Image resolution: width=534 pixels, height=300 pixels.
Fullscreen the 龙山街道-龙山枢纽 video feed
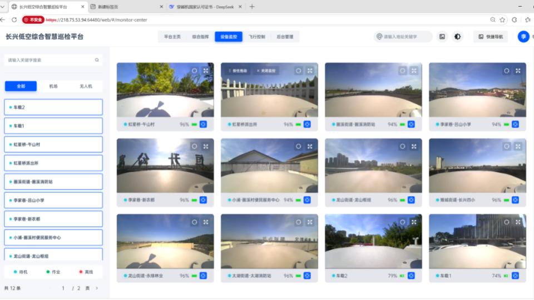(414, 146)
